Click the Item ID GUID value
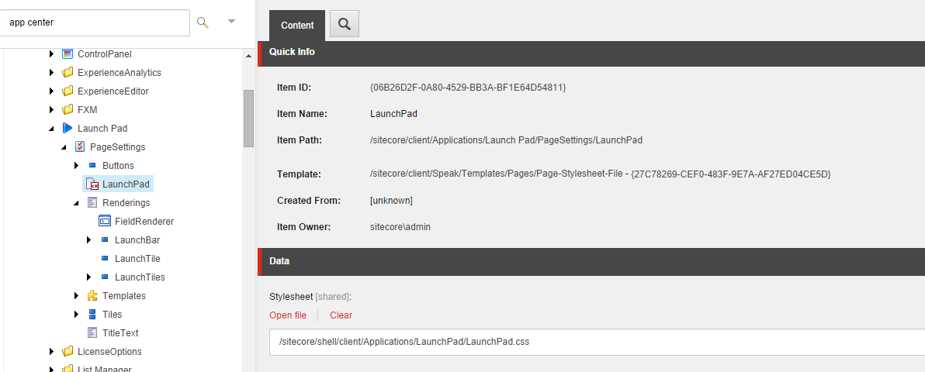 (x=468, y=88)
